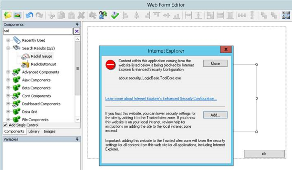This screenshot has width=292, height=170.
Task: Expand the Ajax Components node
Action: click(8, 80)
